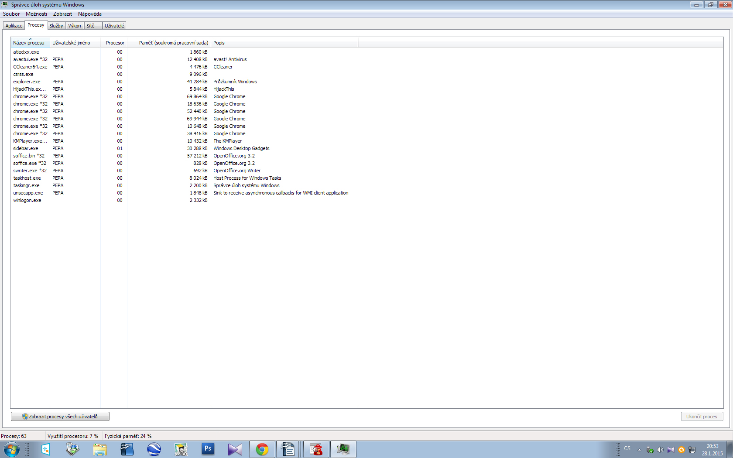Sort by the Paměť column header
Image resolution: width=733 pixels, height=458 pixels.
coord(169,43)
